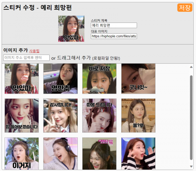The image size is (196, 171).
Task: Pick the 몰?루 sticker
Action: (138, 115)
